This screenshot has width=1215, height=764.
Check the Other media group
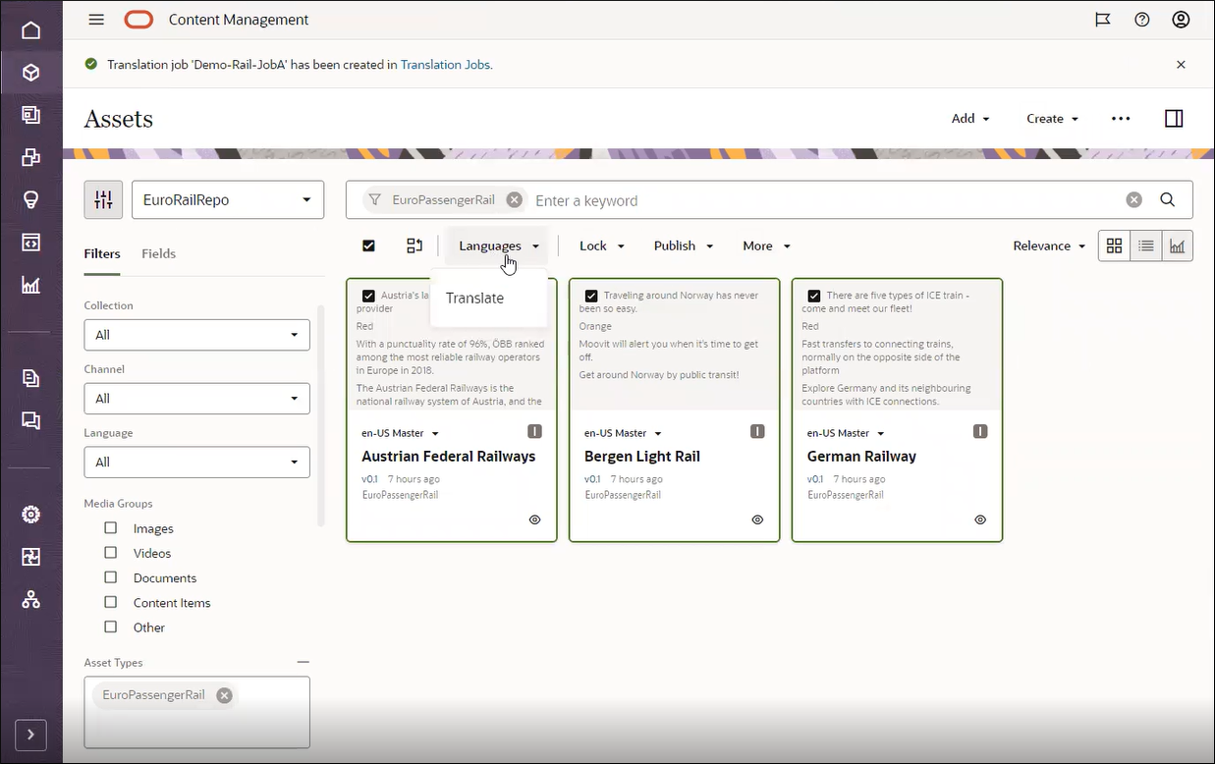pyautogui.click(x=110, y=627)
